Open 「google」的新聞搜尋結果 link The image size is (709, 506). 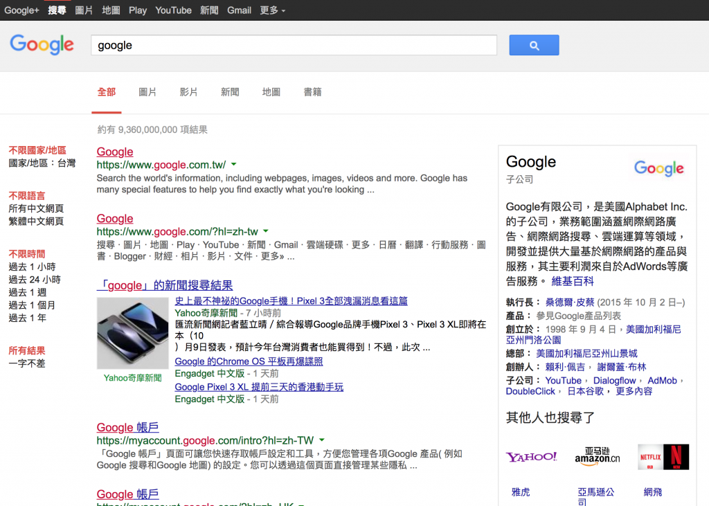pyautogui.click(x=165, y=285)
